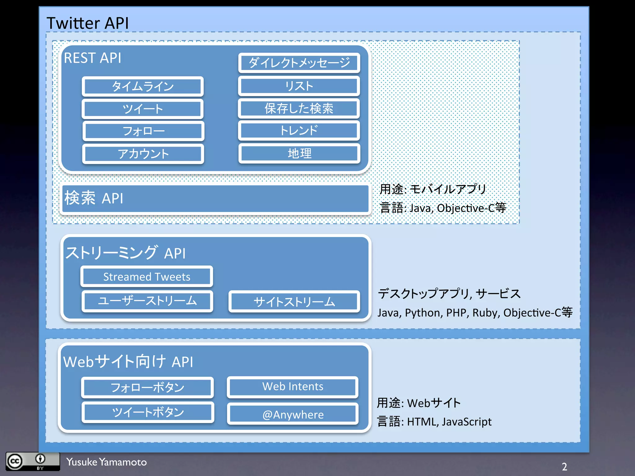The height and width of the screenshot is (476, 635).
Task: Select the ツイートボタン box
Action: 148,412
